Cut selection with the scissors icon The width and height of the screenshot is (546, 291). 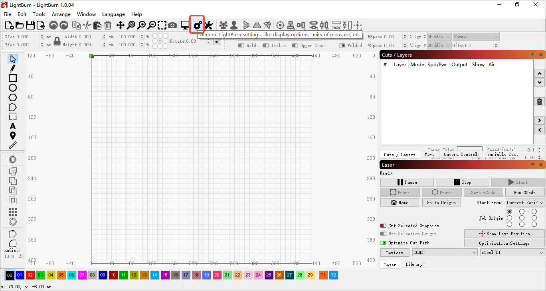[x=87, y=26]
